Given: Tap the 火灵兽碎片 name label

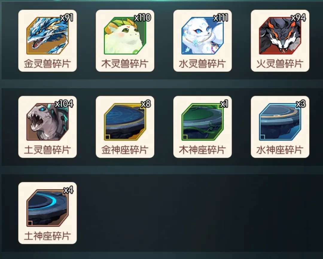Looking at the screenshot, I should 280,64.
